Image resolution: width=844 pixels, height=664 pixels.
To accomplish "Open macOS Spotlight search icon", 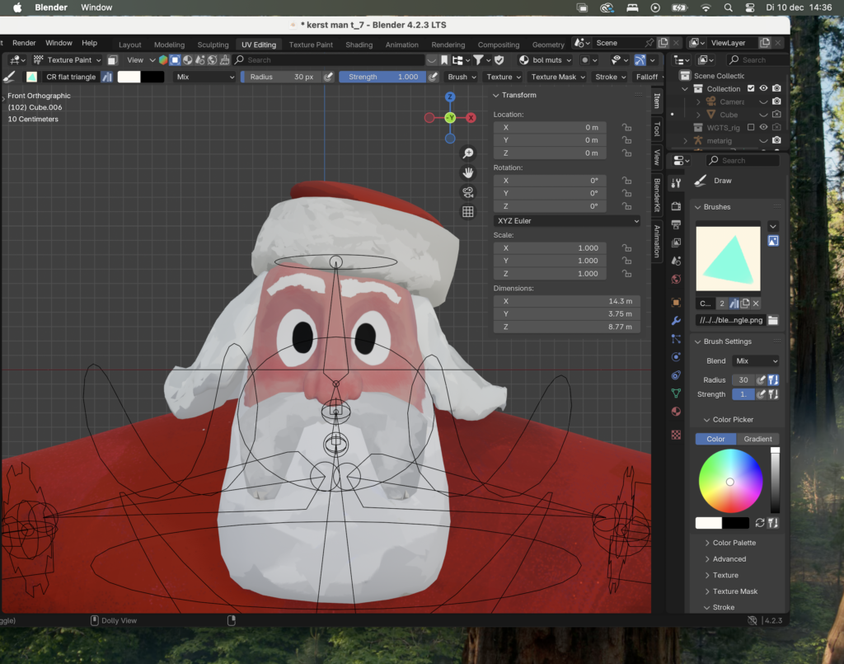I will click(x=729, y=7).
